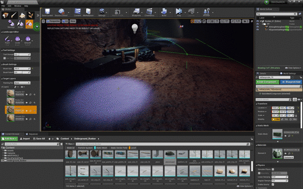Select the Landscape mode mountain icon

point(22,15)
